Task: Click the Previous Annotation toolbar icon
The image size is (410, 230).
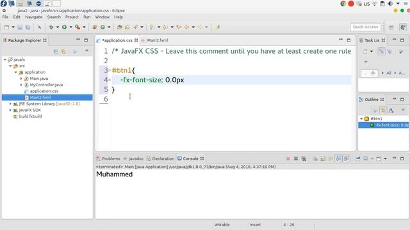Action: tap(165, 27)
